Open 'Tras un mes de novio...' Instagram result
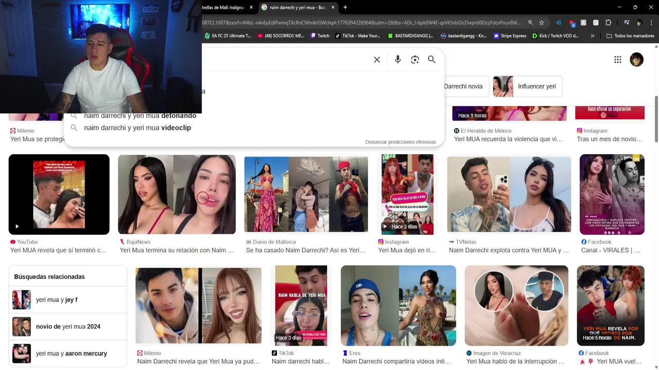The width and height of the screenshot is (659, 370). coord(610,139)
